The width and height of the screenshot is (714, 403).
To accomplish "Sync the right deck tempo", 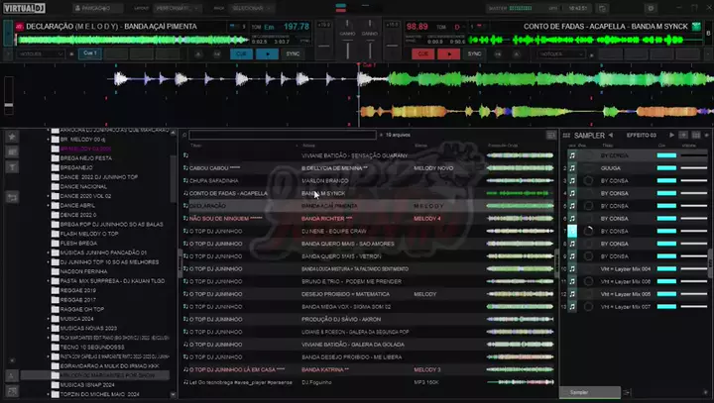I will tap(474, 54).
